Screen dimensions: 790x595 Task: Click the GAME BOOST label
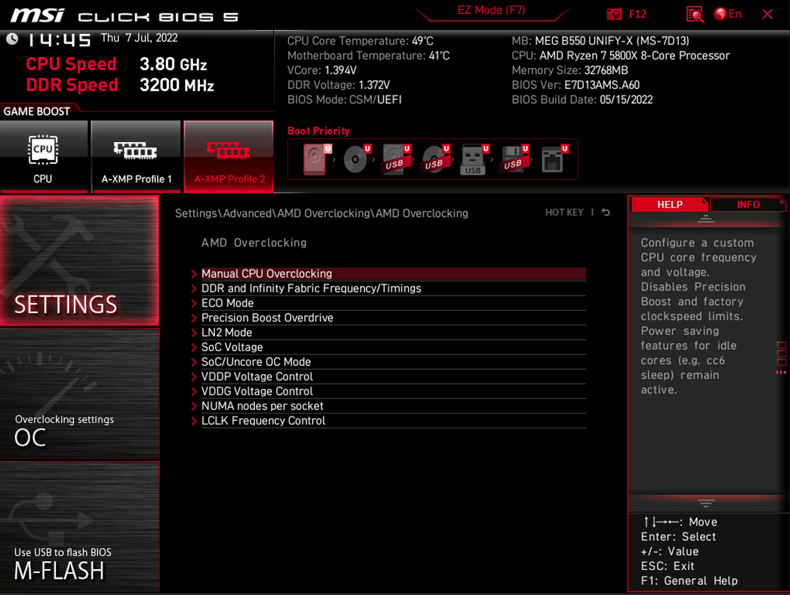(x=37, y=111)
